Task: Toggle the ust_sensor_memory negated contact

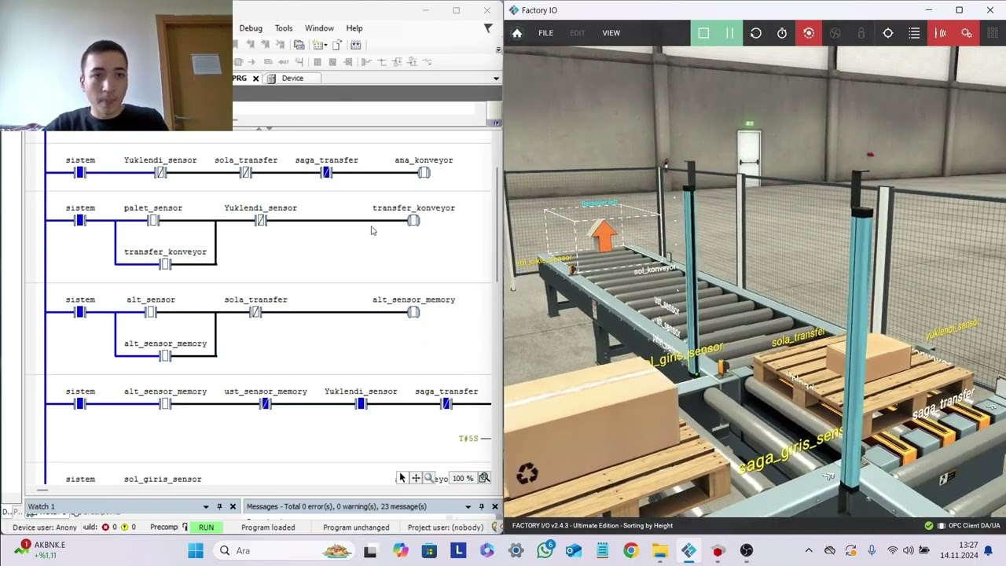Action: pyautogui.click(x=266, y=404)
